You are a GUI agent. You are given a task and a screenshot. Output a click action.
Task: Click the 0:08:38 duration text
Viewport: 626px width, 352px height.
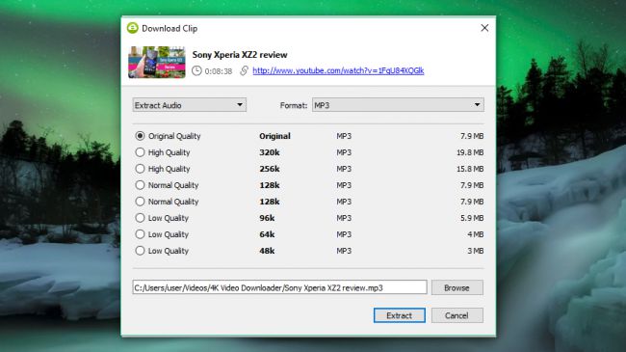click(x=219, y=71)
